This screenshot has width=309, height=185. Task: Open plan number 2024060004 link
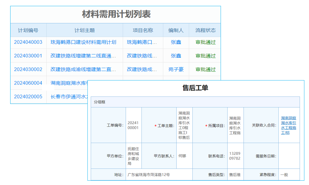[x=28, y=83]
